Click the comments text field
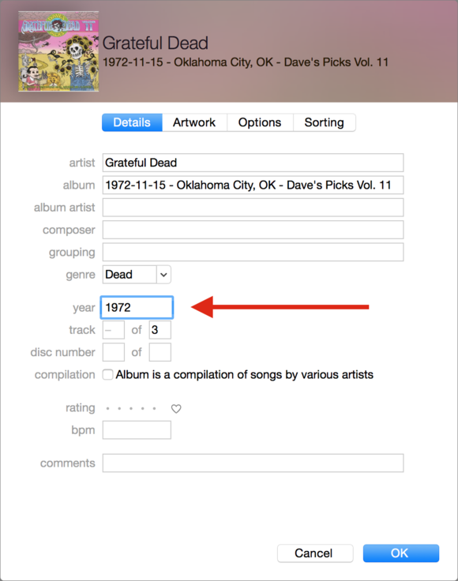Screen dimensions: 458x581 pyautogui.click(x=253, y=463)
